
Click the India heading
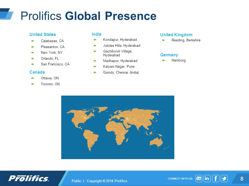coord(96,34)
